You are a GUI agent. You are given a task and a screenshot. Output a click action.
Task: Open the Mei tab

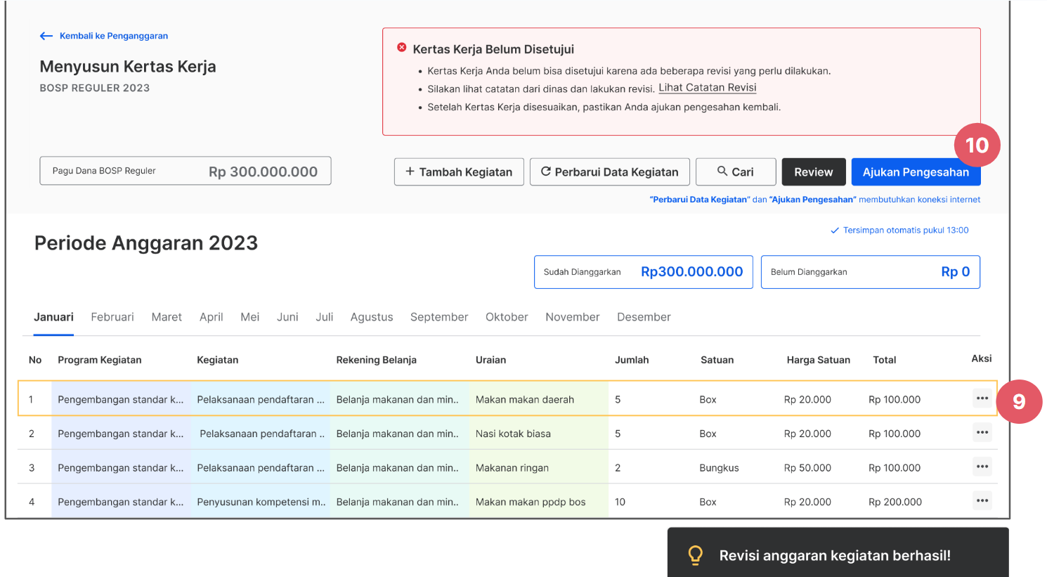pos(250,317)
